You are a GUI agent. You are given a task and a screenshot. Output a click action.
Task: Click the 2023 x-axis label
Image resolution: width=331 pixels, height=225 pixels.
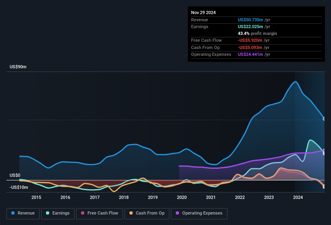click(269, 197)
